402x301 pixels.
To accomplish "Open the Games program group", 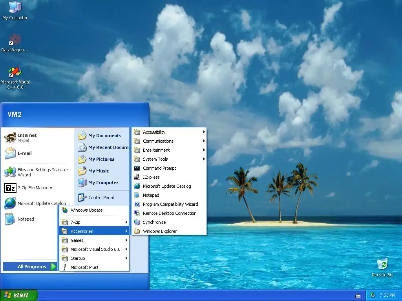I will [x=94, y=240].
